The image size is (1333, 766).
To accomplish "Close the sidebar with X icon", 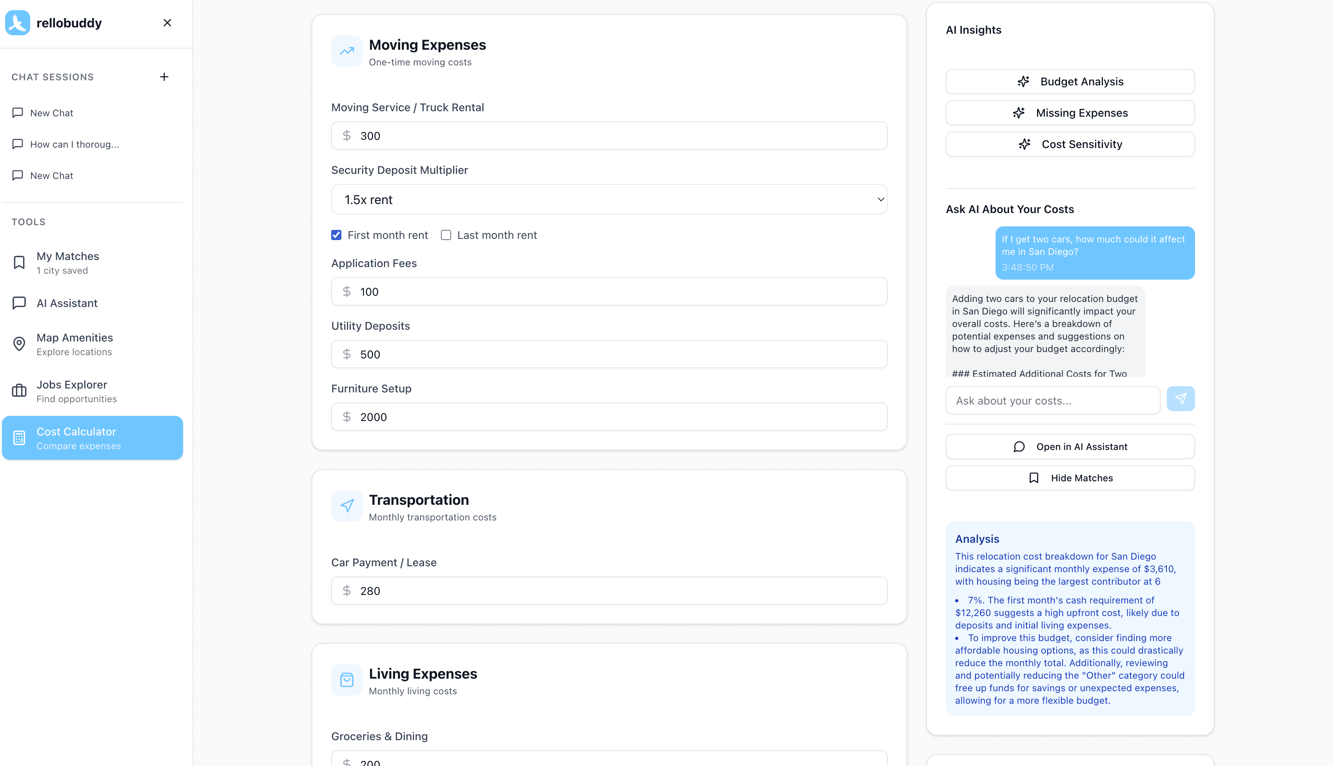I will (167, 23).
